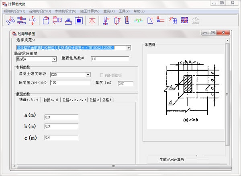This screenshot has height=176, width=241.
Task: Open the steel I-beam design tool icon
Action: click(10, 20)
